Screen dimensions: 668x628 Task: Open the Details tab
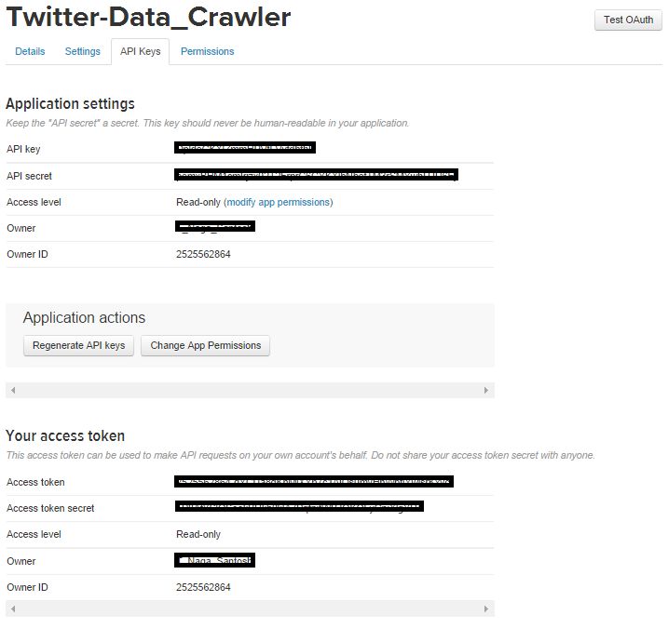point(30,51)
